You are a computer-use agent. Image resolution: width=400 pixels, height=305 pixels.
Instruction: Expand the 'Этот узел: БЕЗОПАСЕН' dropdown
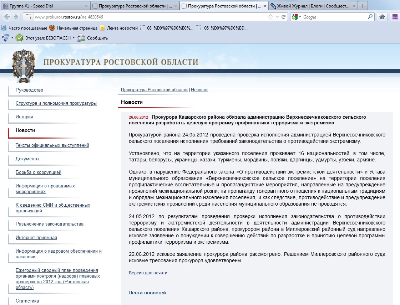pos(74,38)
